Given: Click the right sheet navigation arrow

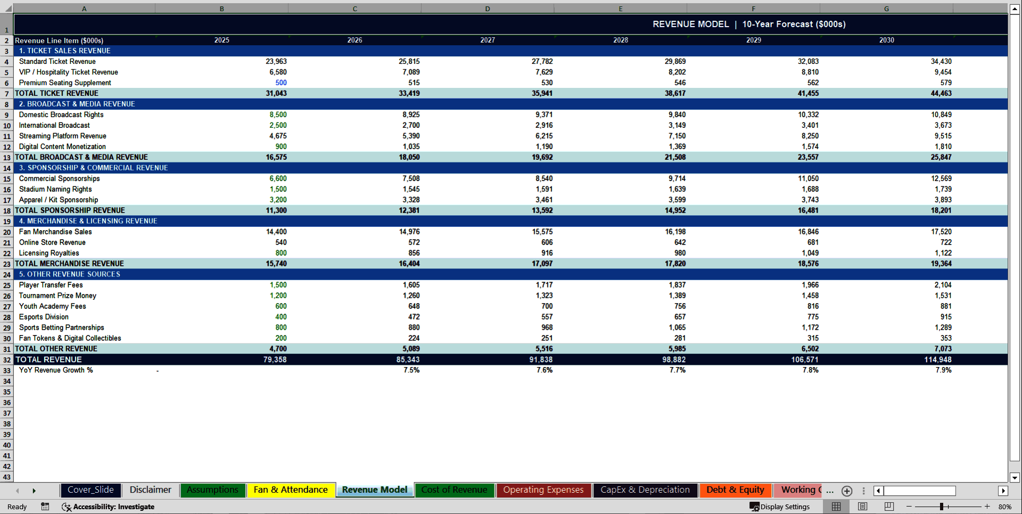Looking at the screenshot, I should 34,491.
